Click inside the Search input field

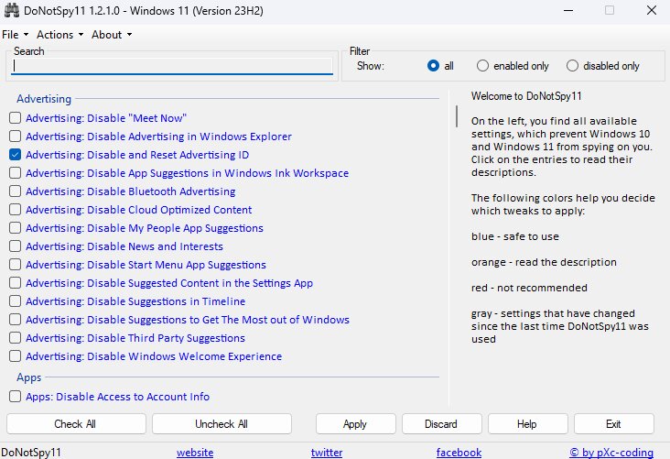coord(172,66)
